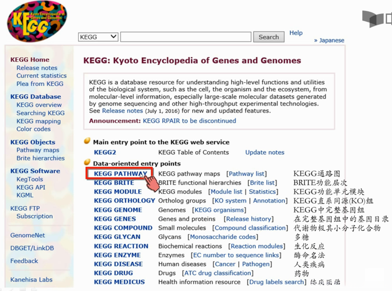Open KEGG mapping link

click(39, 121)
